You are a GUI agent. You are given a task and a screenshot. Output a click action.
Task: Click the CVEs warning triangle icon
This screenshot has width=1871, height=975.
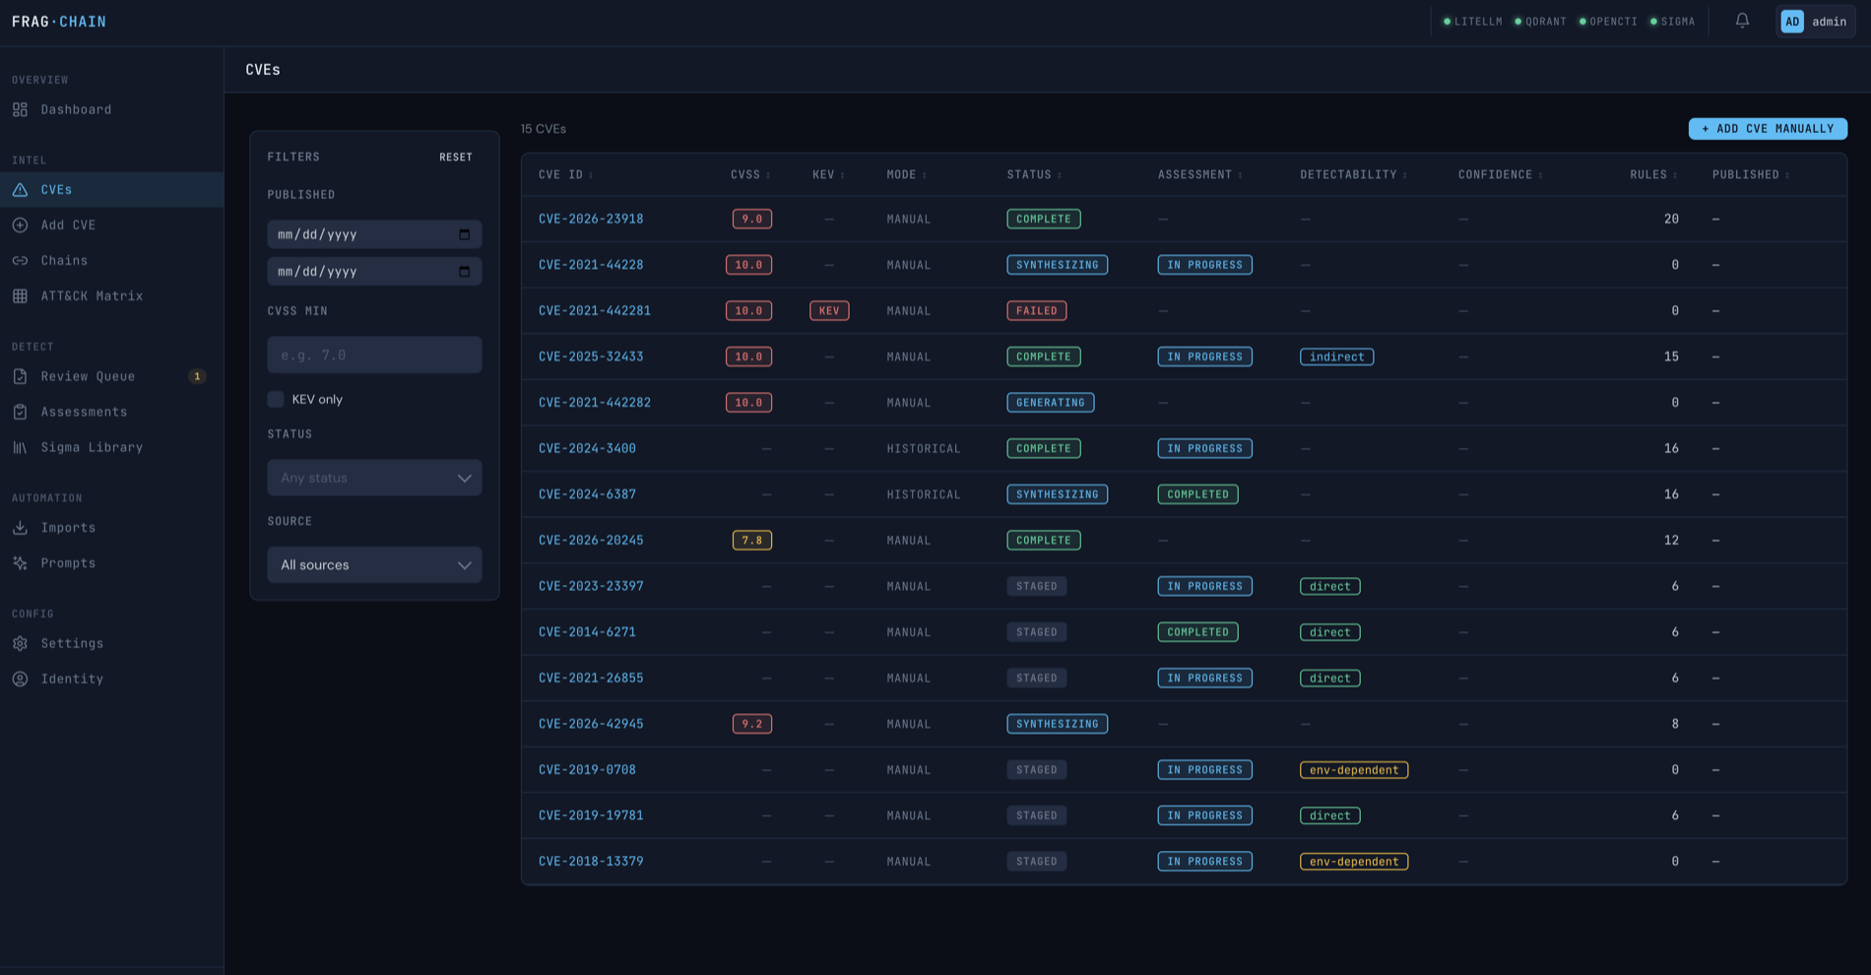tap(20, 190)
